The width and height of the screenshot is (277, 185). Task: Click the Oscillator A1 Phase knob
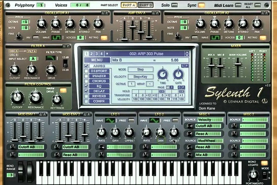pyautogui.click(x=55, y=24)
